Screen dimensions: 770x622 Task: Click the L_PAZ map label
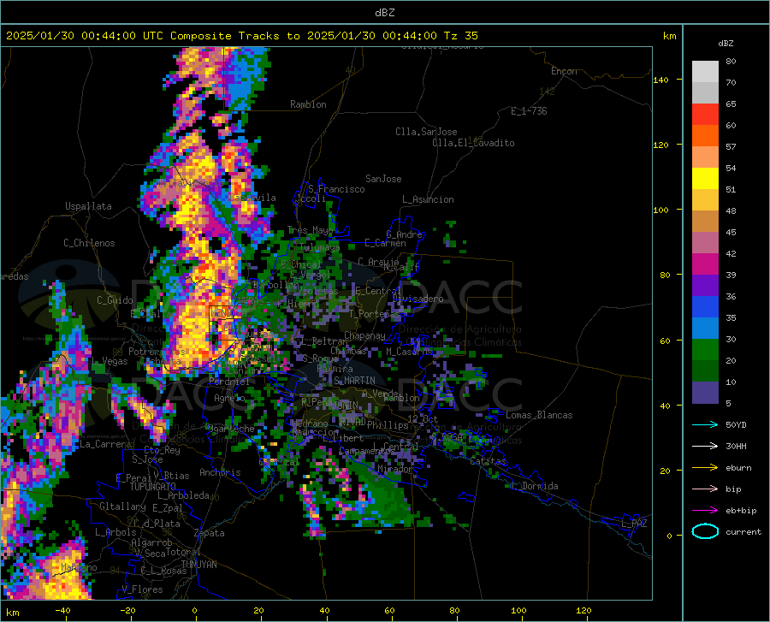point(634,524)
